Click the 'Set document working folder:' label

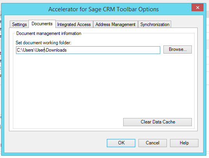pos(43,43)
